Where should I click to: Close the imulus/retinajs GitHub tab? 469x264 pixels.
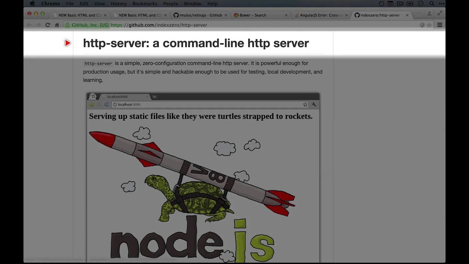[x=226, y=15]
